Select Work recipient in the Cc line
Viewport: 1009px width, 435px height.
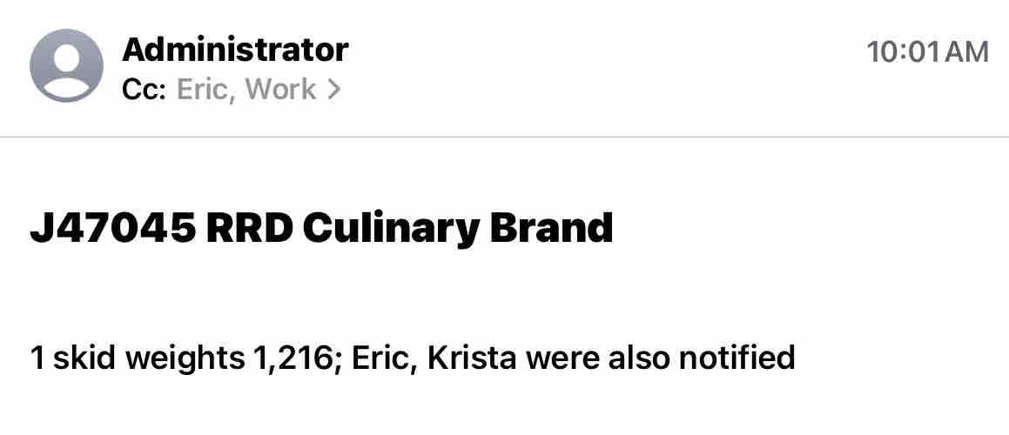[280, 89]
